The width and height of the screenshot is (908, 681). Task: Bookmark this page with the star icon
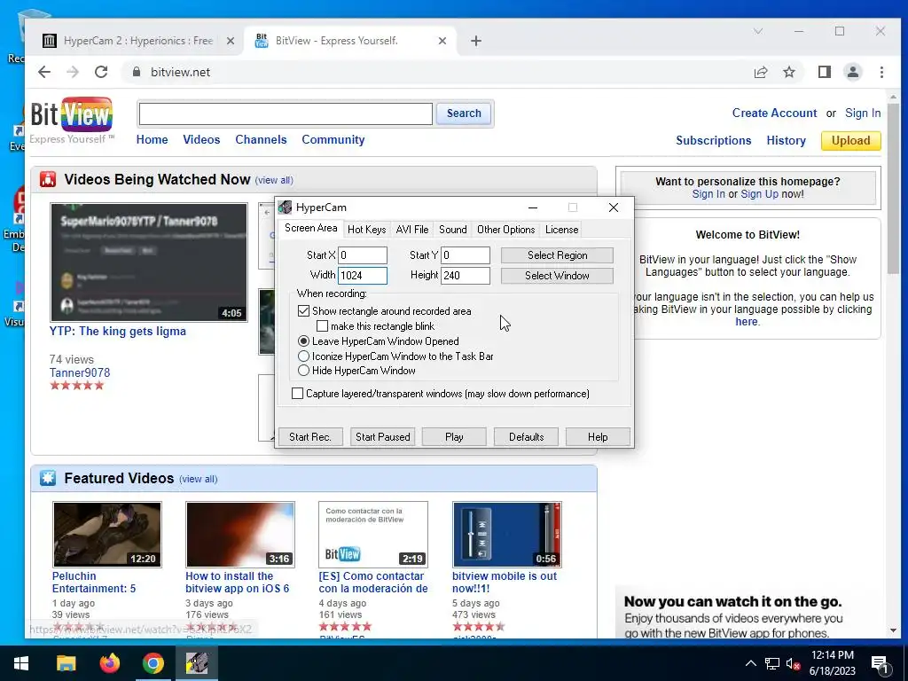click(788, 72)
